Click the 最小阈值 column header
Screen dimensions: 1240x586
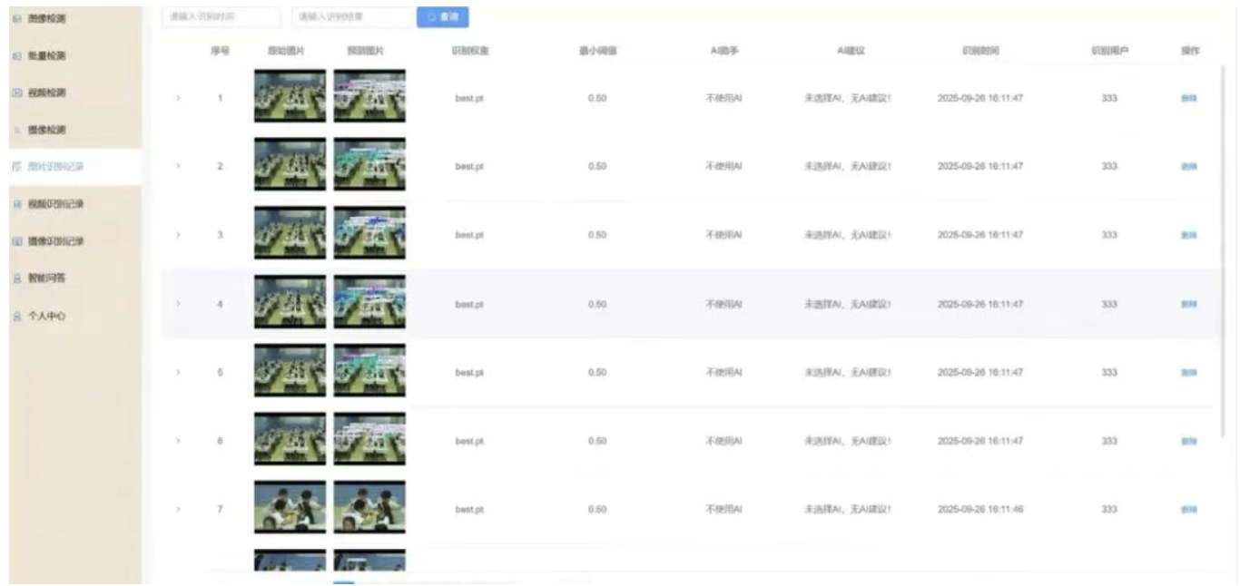point(598,52)
